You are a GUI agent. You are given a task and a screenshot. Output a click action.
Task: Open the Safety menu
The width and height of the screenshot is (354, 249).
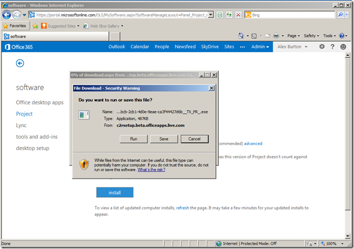pos(311,36)
